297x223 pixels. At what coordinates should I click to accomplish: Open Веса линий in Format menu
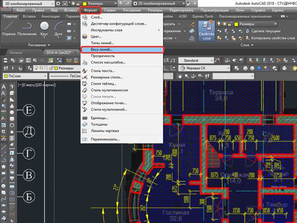[x=102, y=49]
